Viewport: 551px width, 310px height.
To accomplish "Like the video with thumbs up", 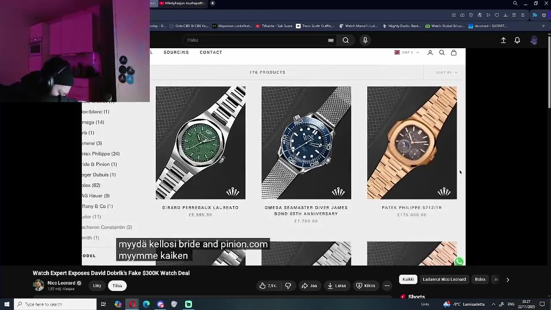I will pos(268,285).
